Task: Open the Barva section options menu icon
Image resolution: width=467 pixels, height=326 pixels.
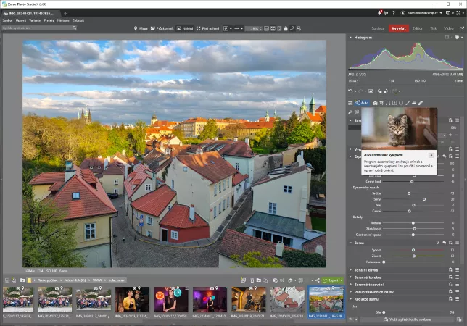Action: [x=458, y=243]
